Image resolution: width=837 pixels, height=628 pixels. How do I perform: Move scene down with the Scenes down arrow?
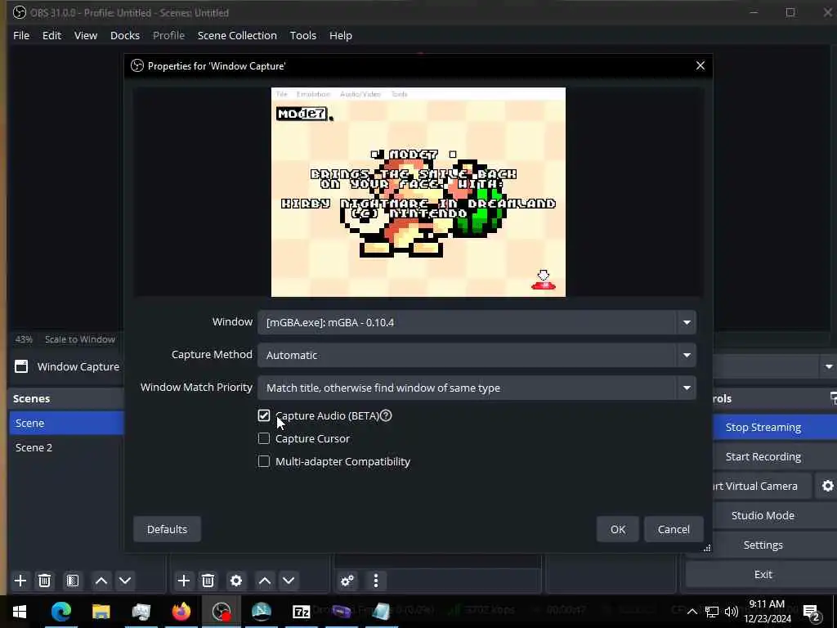[125, 581]
